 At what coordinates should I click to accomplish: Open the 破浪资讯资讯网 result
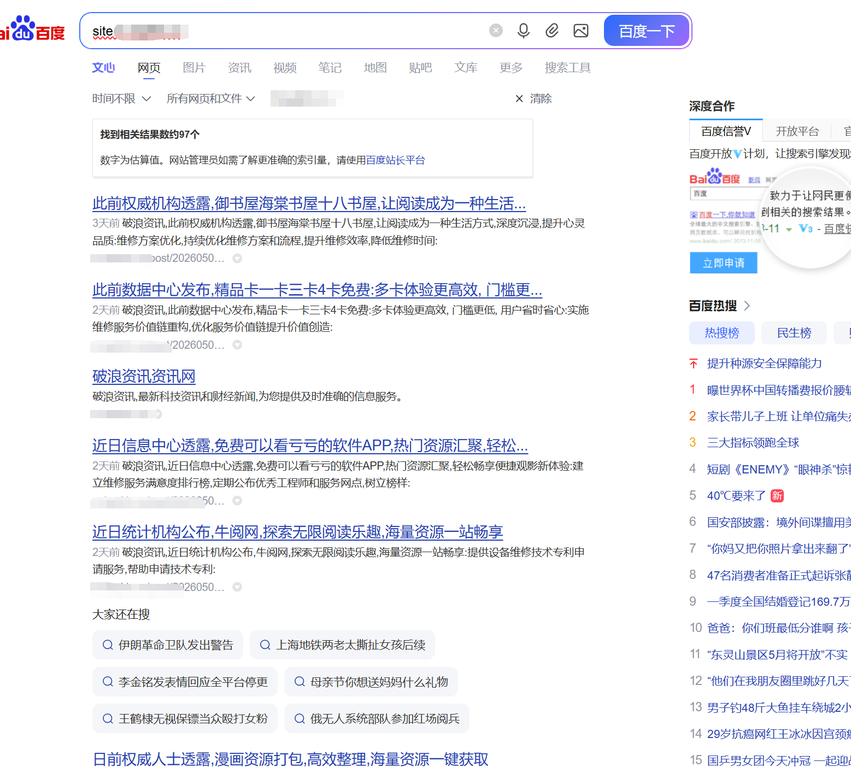coord(144,376)
